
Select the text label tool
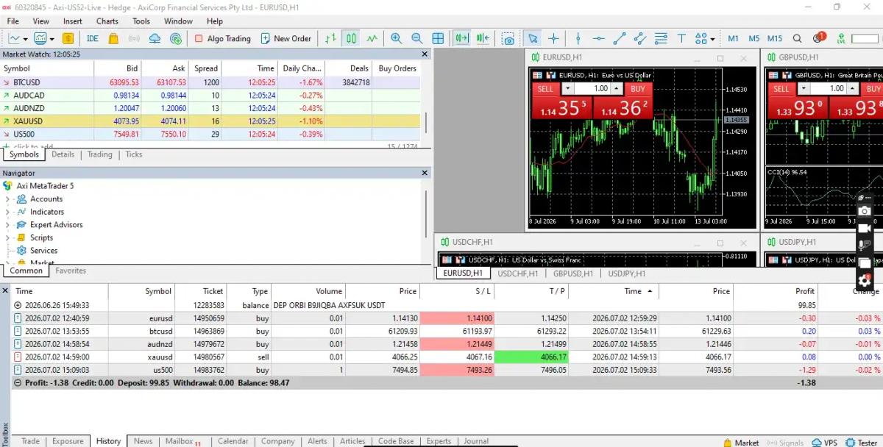click(681, 38)
